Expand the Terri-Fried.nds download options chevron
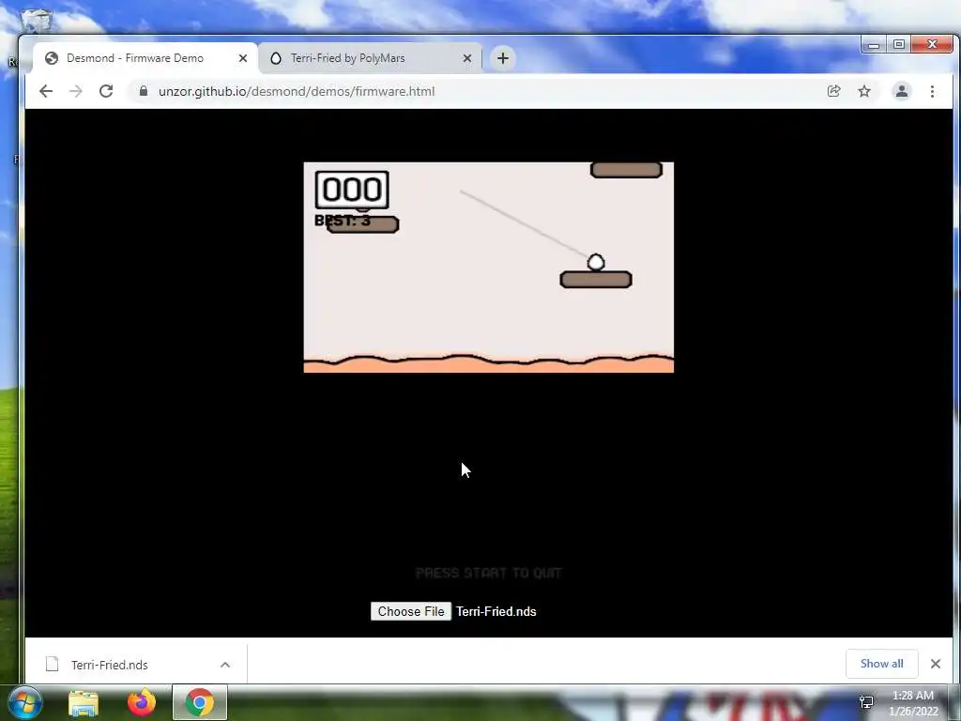961x721 pixels. (x=225, y=665)
